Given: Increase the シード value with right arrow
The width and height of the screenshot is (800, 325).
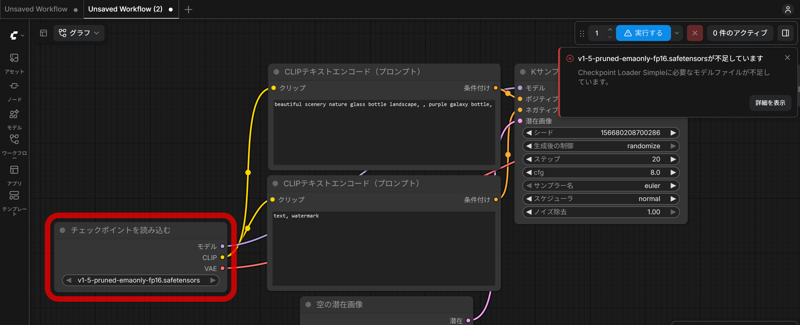Looking at the screenshot, I should point(673,133).
